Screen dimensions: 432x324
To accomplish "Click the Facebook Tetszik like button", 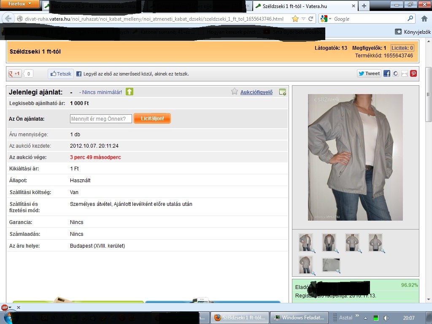I will [x=61, y=73].
